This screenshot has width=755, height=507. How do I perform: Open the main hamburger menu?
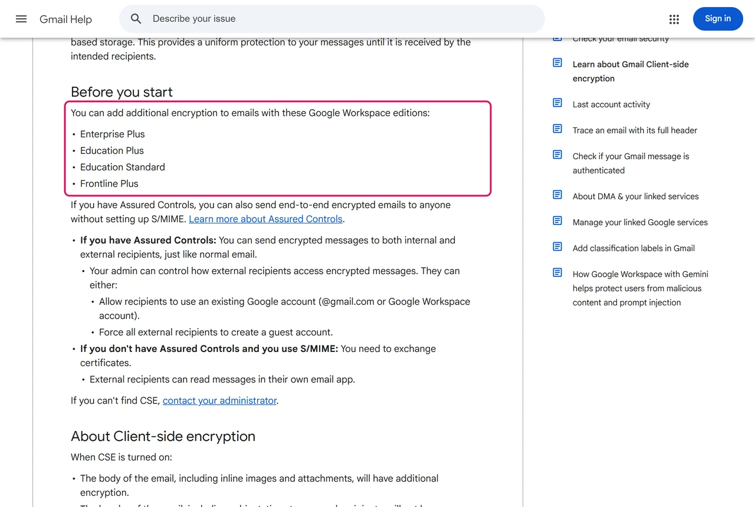click(x=21, y=19)
